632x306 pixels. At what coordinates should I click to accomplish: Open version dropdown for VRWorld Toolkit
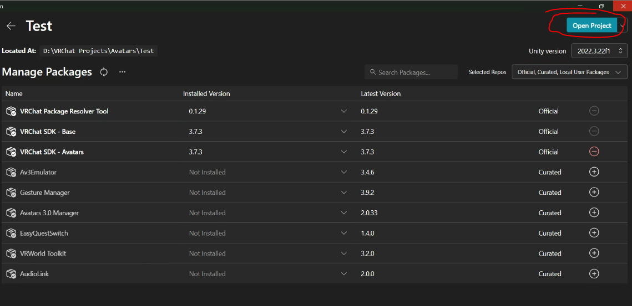344,253
